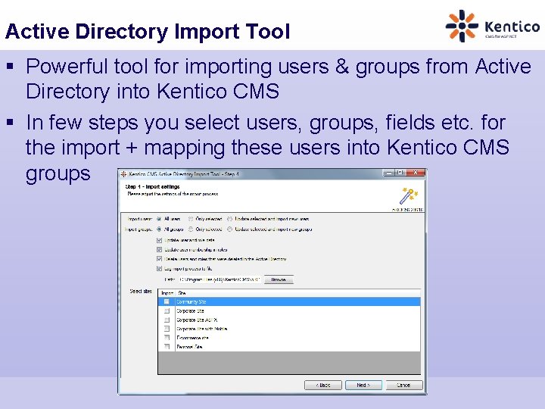
Task: Click the 'Next >' button
Action: (x=363, y=385)
